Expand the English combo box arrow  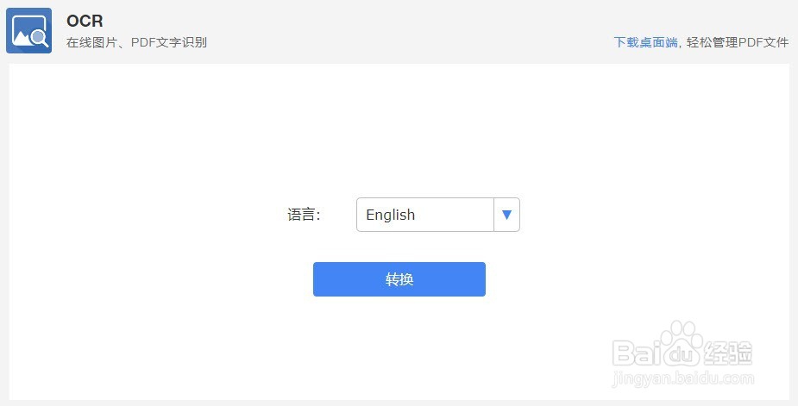click(507, 215)
